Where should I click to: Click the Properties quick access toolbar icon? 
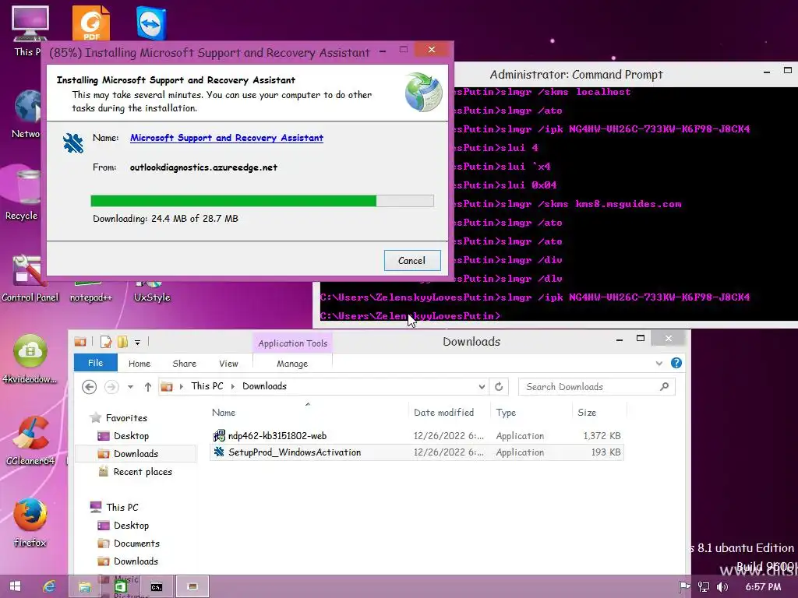[105, 342]
